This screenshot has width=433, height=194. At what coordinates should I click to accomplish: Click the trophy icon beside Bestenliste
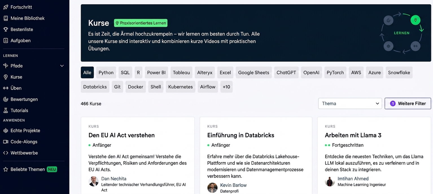click(x=6, y=29)
